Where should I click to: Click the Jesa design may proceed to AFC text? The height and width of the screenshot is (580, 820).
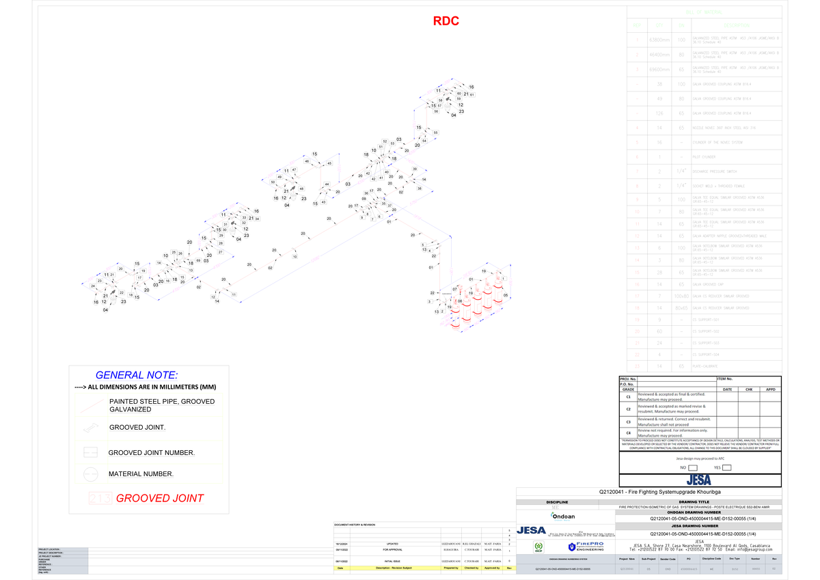[x=699, y=459]
